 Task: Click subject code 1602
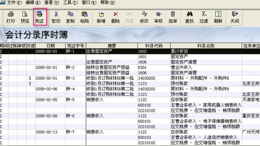[x=142, y=51]
